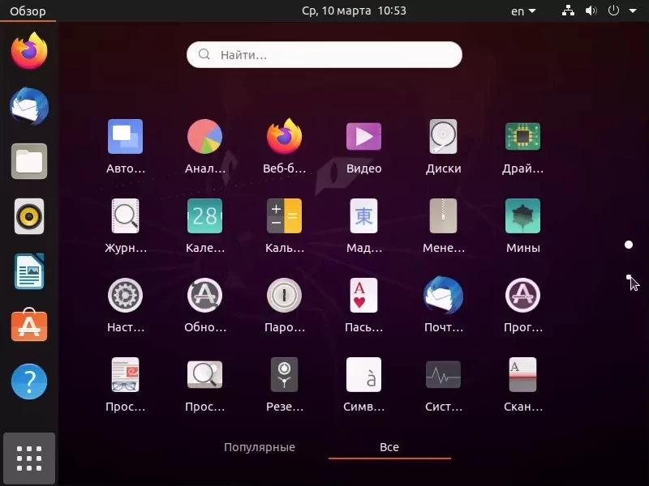Click the Найти search field
Viewport: 649px width, 486px height.
point(324,54)
